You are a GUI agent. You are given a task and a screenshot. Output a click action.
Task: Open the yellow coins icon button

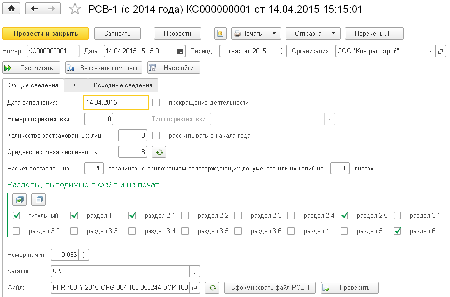[220, 33]
